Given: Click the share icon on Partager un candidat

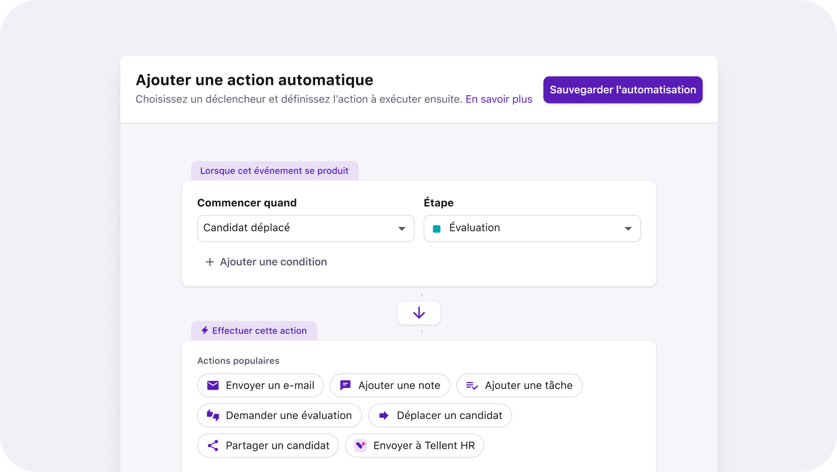Looking at the screenshot, I should [x=213, y=445].
